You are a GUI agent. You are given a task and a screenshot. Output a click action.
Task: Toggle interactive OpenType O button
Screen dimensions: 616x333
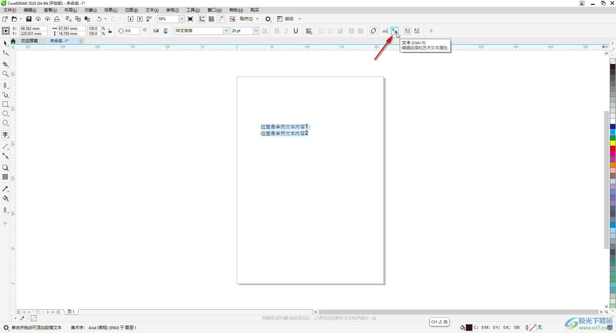pos(373,31)
